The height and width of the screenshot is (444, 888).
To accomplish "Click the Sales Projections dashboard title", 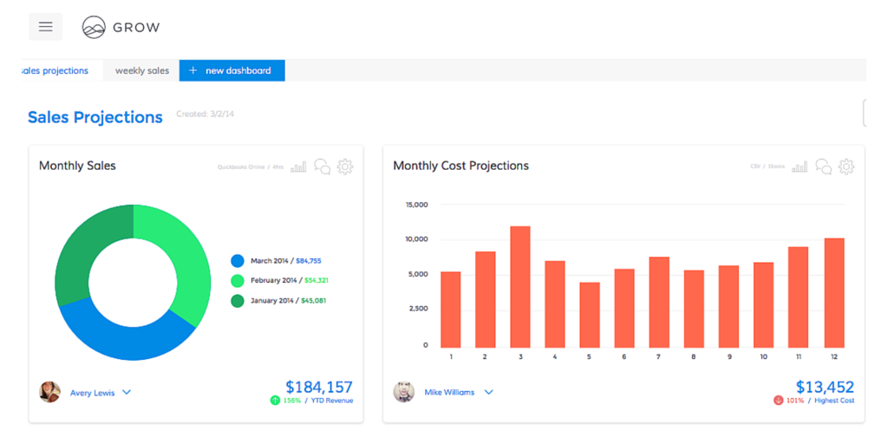I will [95, 117].
